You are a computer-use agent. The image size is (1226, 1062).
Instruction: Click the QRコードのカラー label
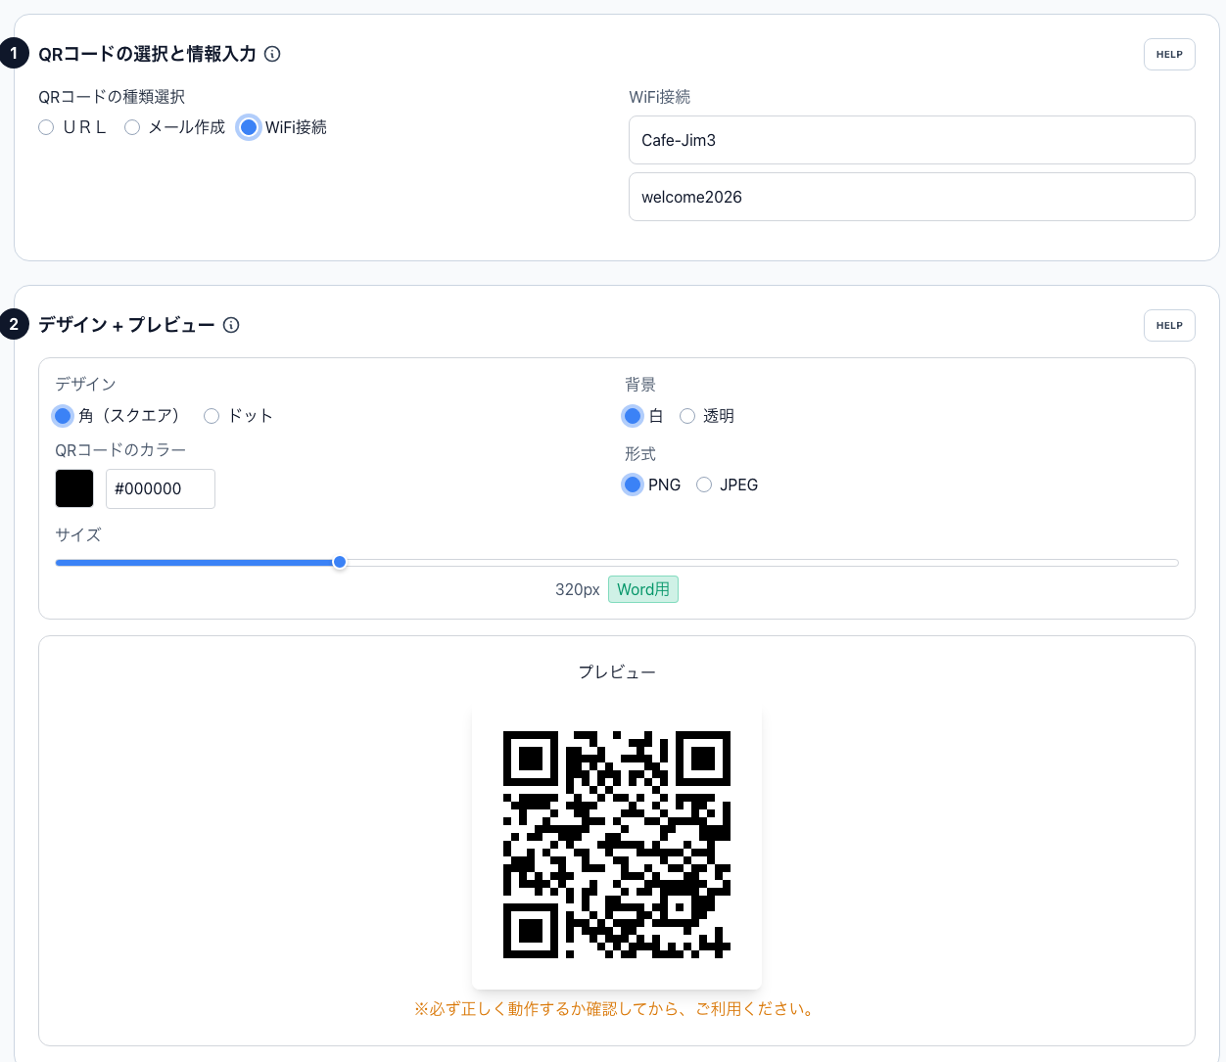coord(120,450)
